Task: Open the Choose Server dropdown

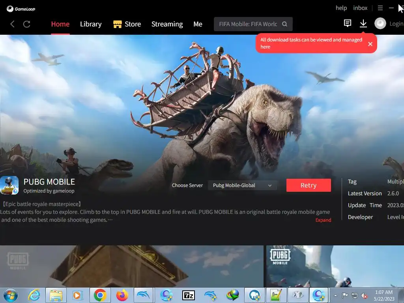Action: click(x=242, y=185)
